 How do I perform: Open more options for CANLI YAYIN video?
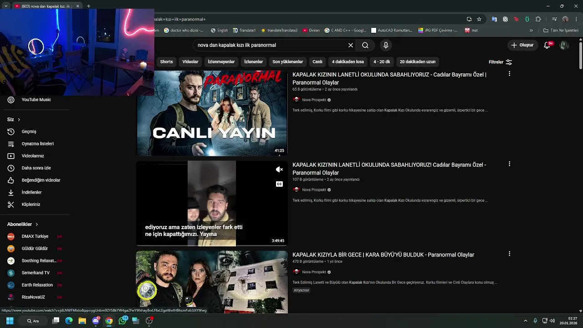pyautogui.click(x=509, y=74)
